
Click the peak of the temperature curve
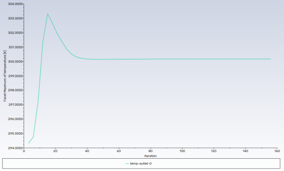pos(48,14)
